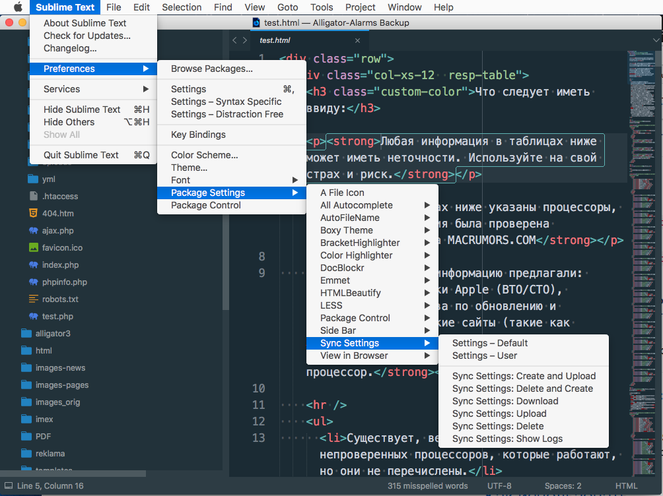Choose Sync Settings: Show Logs
Viewport: 663px width, 496px height.
[524, 439]
